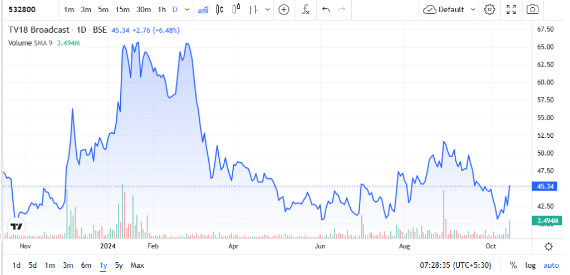This screenshot has height=275, width=570.
Task: Set date range to 1d
Action: [x=16, y=266]
